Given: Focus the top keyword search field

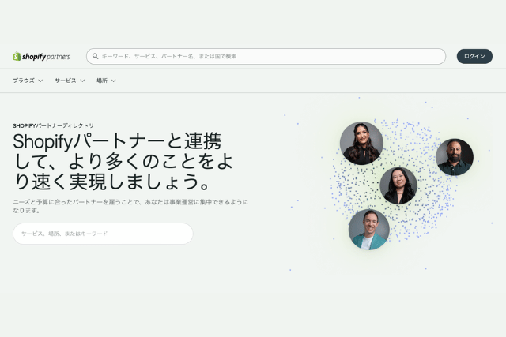Looking at the screenshot, I should coord(266,56).
